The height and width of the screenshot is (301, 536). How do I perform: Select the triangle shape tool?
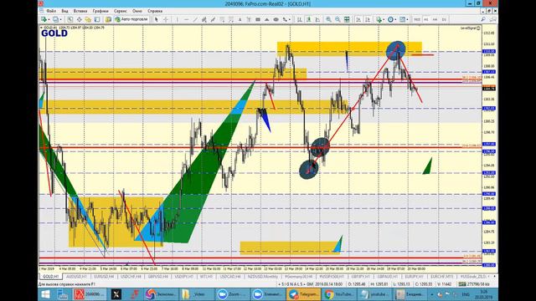tap(267, 19)
